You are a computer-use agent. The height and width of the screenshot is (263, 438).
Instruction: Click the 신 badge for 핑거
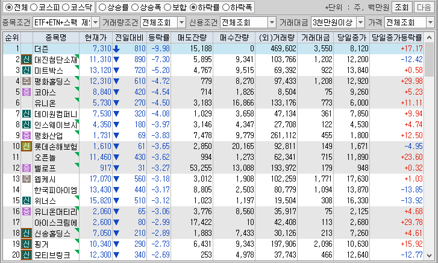pos(27,244)
